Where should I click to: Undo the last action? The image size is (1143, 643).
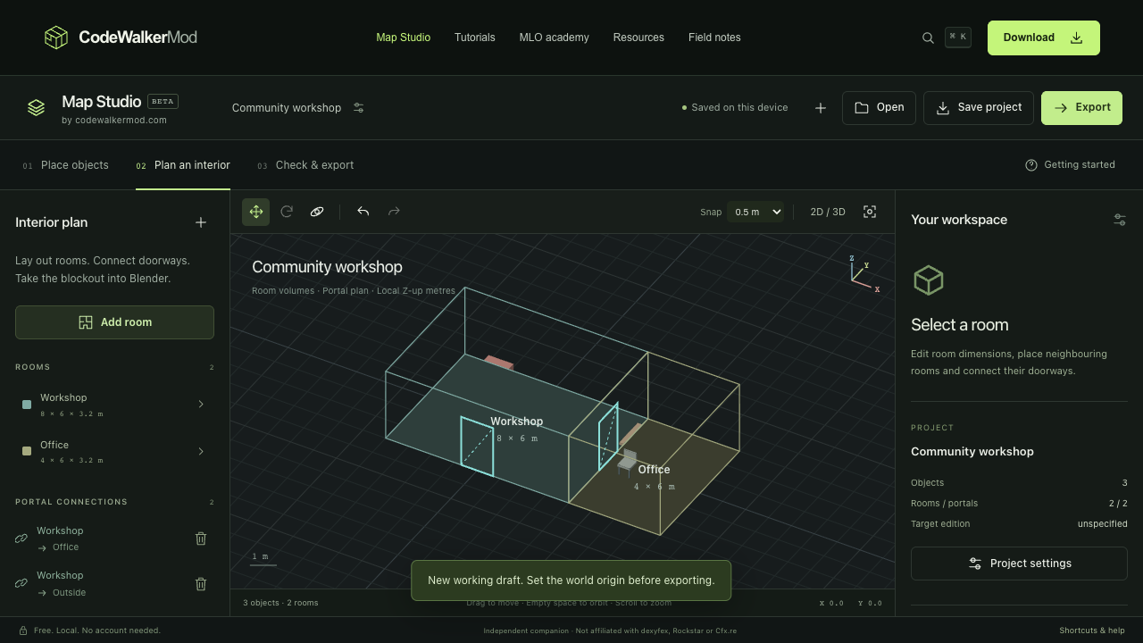click(x=363, y=212)
